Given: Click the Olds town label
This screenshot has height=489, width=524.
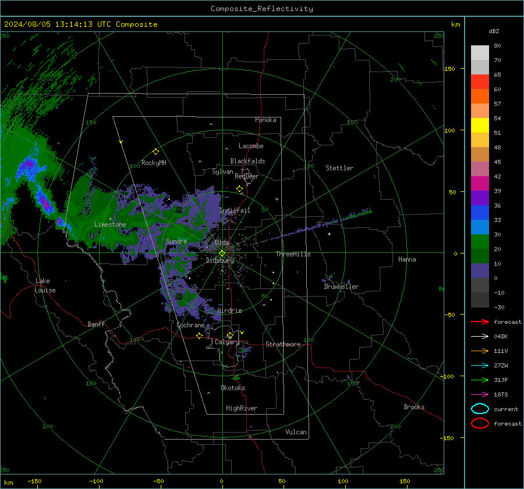Looking at the screenshot, I should pyautogui.click(x=222, y=242).
